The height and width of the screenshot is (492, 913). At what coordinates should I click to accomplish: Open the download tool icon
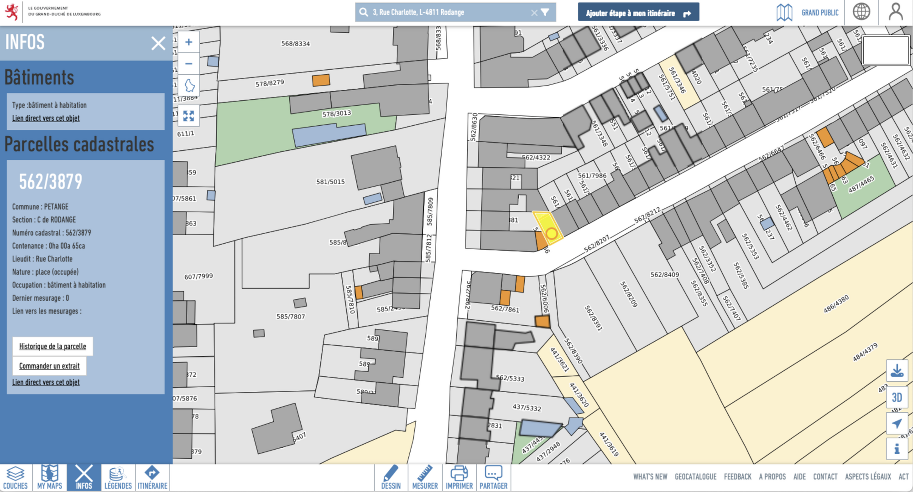[x=897, y=370]
